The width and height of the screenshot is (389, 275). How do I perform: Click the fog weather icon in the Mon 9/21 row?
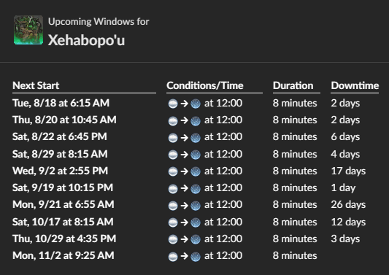pyautogui.click(x=173, y=205)
